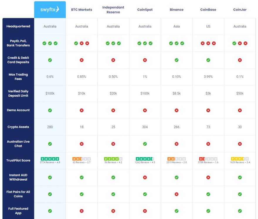This screenshot has width=258, height=219.
Task: Click BTC Markets Demo Account cross icon
Action: point(82,110)
